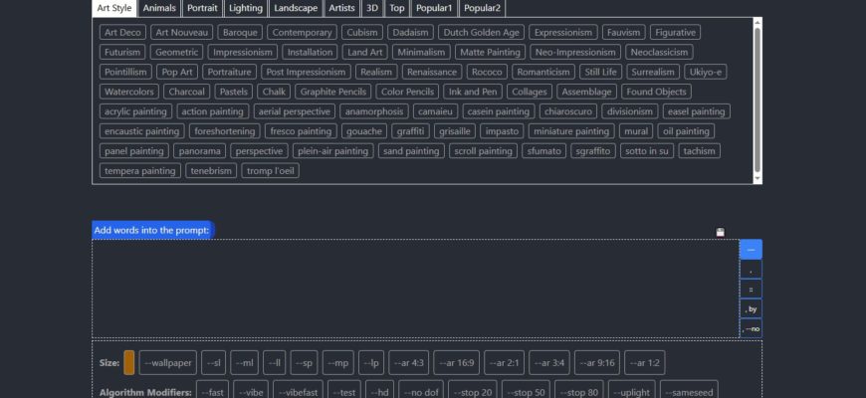Switch to the Animals tab
Image resolution: width=866 pixels, height=398 pixels.
click(x=159, y=8)
